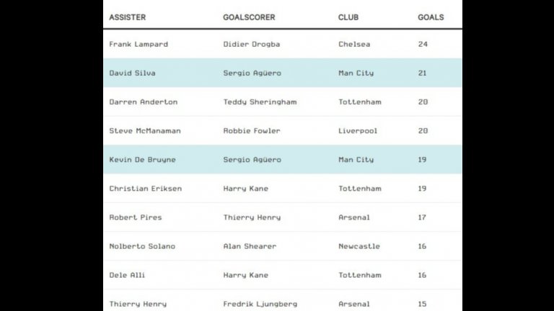Click the ASSISTER column header
Image resolution: width=554 pixels, height=311 pixels.
(x=128, y=17)
